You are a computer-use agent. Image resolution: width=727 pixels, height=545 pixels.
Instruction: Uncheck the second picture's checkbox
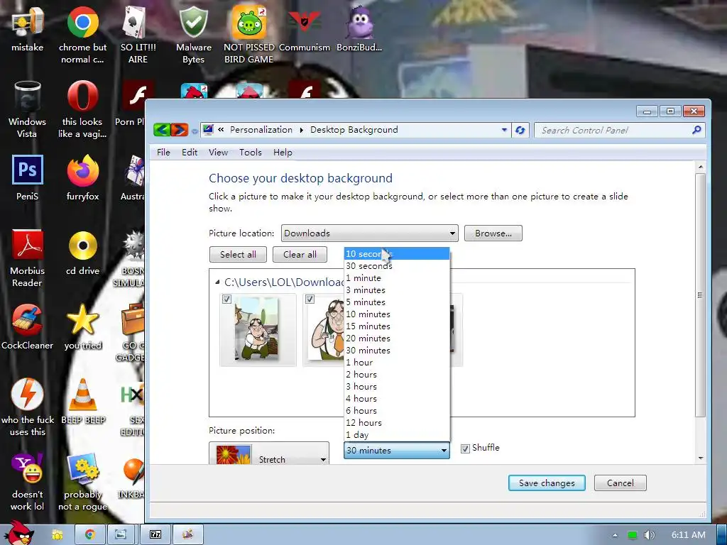coord(310,299)
